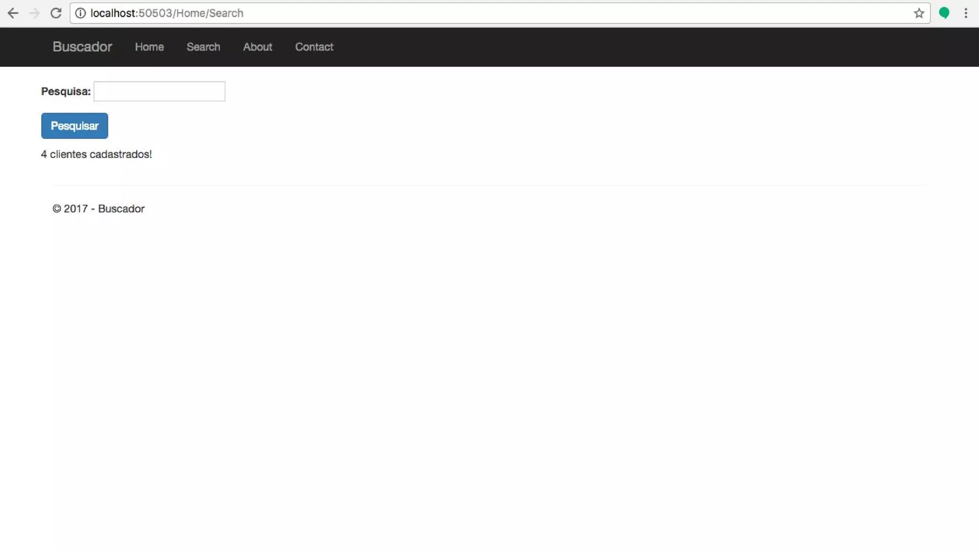Bookmark this page with the star
979x551 pixels.
[x=919, y=13]
